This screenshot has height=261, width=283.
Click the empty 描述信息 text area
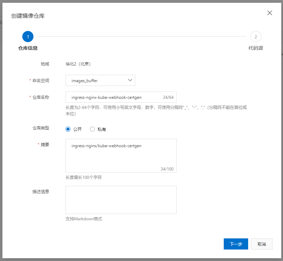click(x=121, y=200)
